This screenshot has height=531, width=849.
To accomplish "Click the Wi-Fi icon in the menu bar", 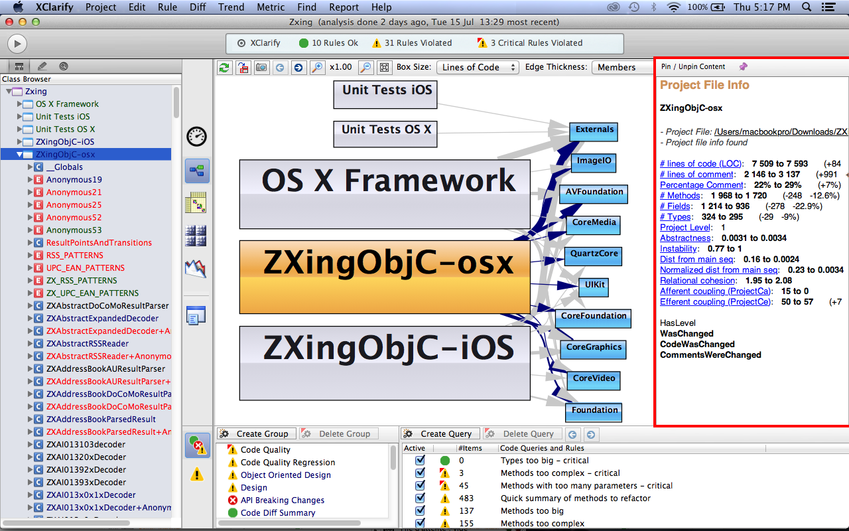I will pyautogui.click(x=674, y=7).
